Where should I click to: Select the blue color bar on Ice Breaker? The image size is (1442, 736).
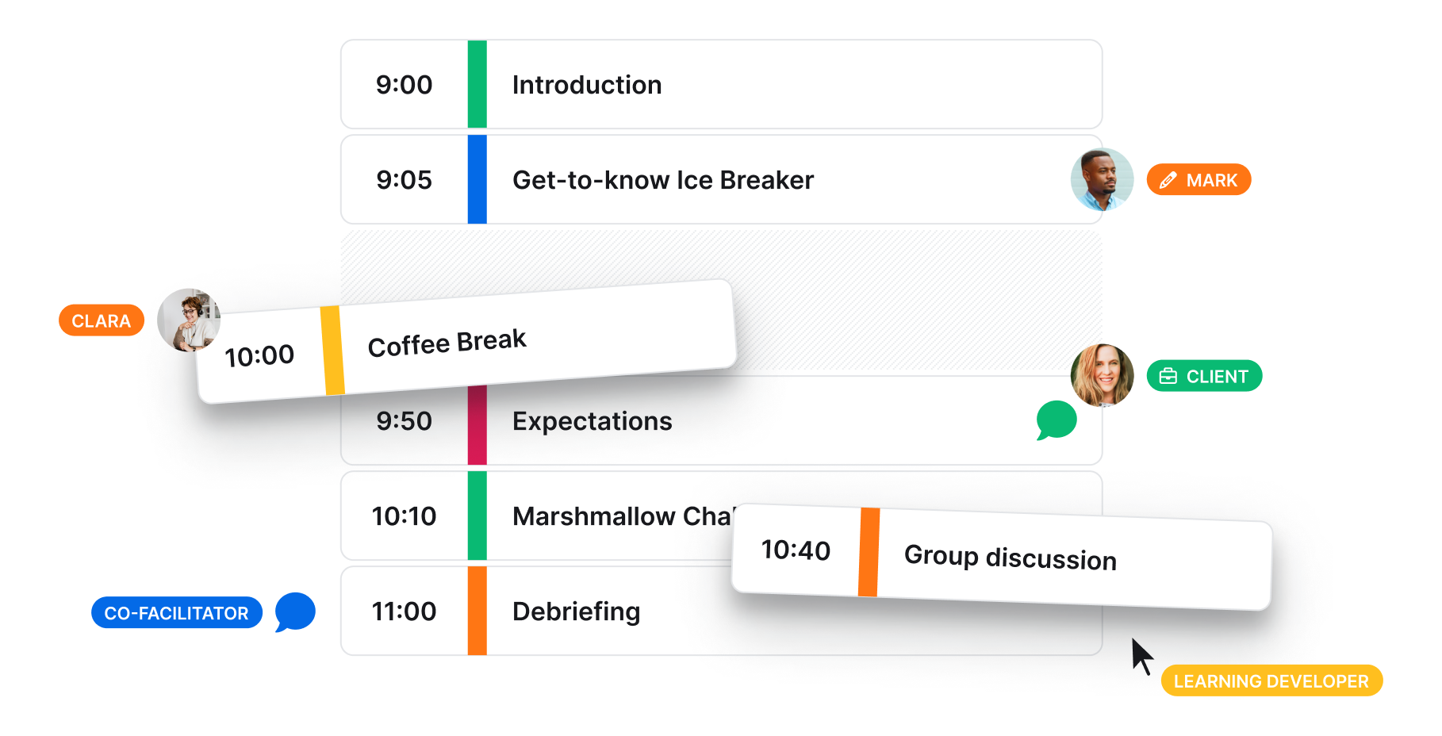(477, 179)
